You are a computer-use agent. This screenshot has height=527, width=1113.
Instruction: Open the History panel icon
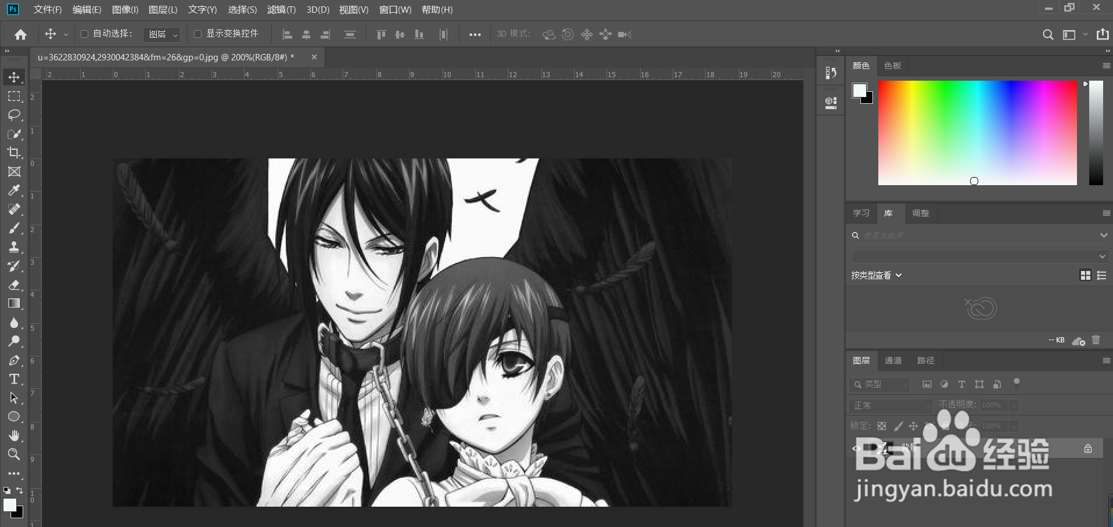pos(831,73)
